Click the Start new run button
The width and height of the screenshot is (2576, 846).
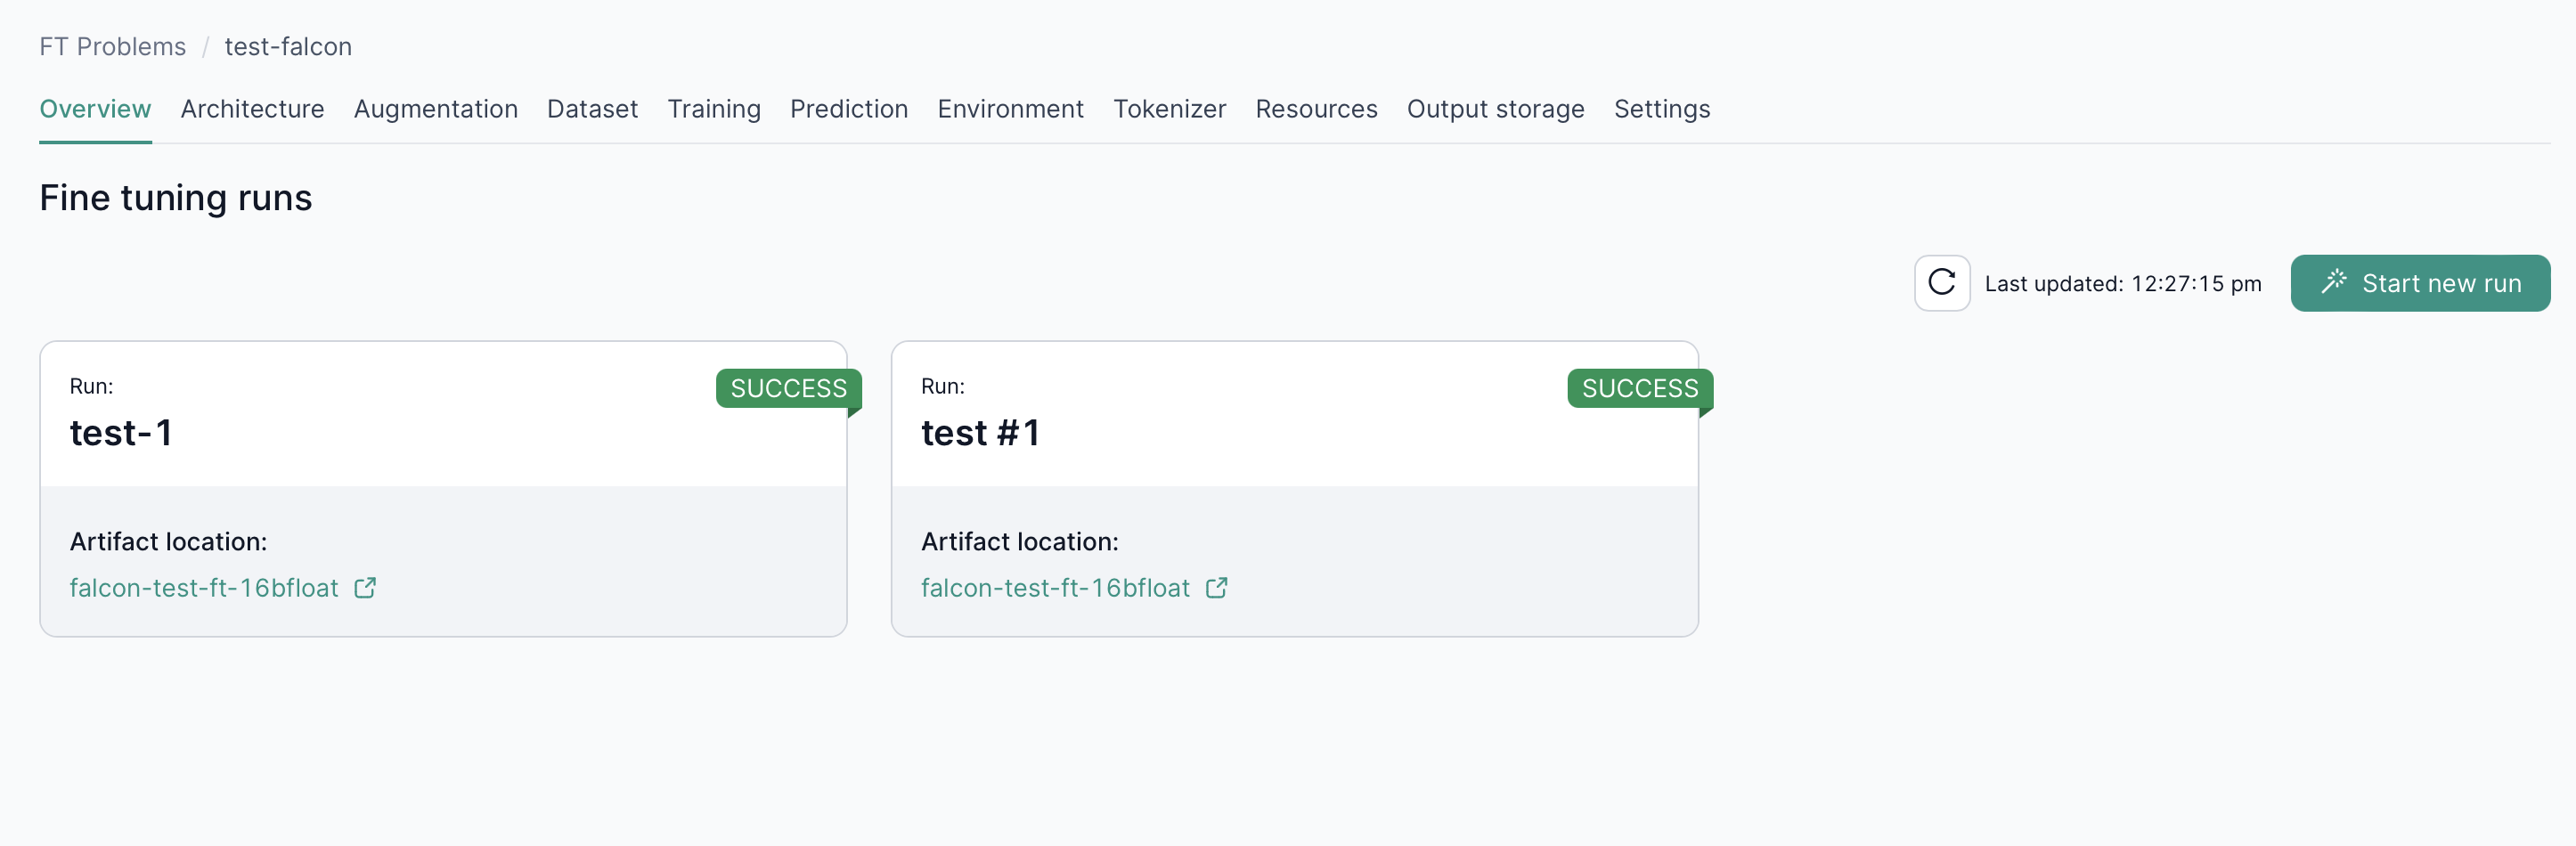pyautogui.click(x=2419, y=283)
